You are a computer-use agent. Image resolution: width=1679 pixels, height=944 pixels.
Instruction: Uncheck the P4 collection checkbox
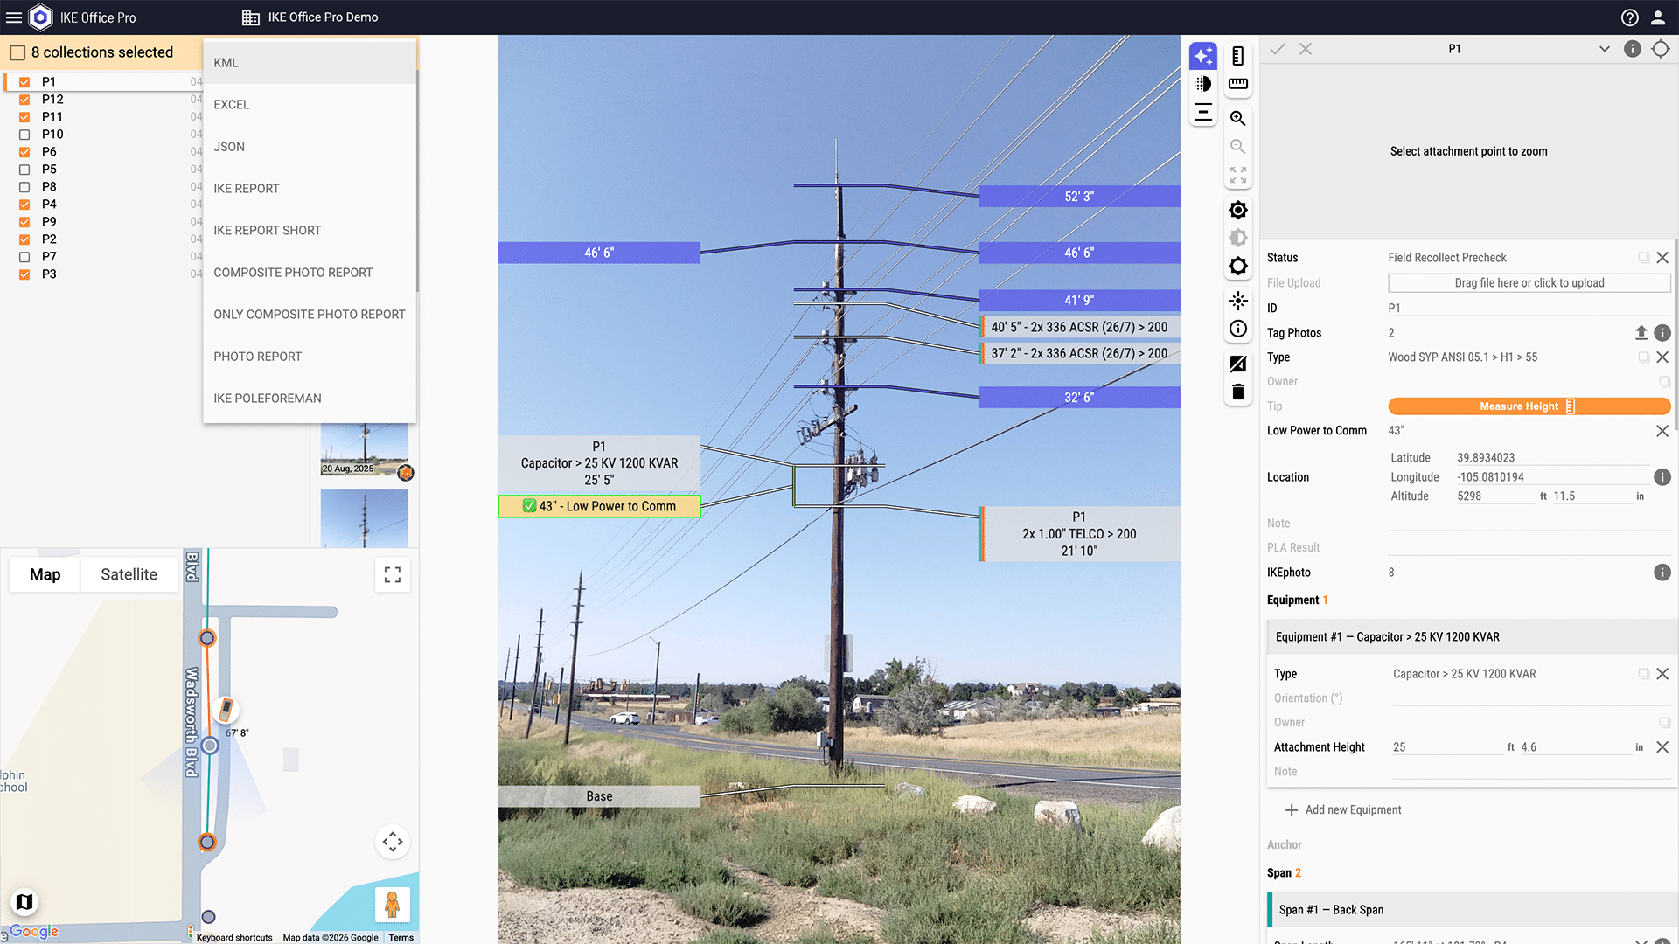[24, 205]
